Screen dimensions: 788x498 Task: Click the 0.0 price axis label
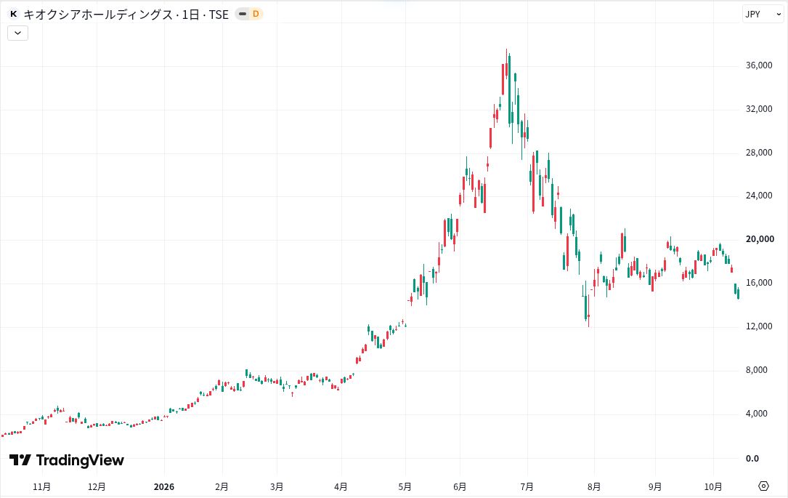point(752,458)
